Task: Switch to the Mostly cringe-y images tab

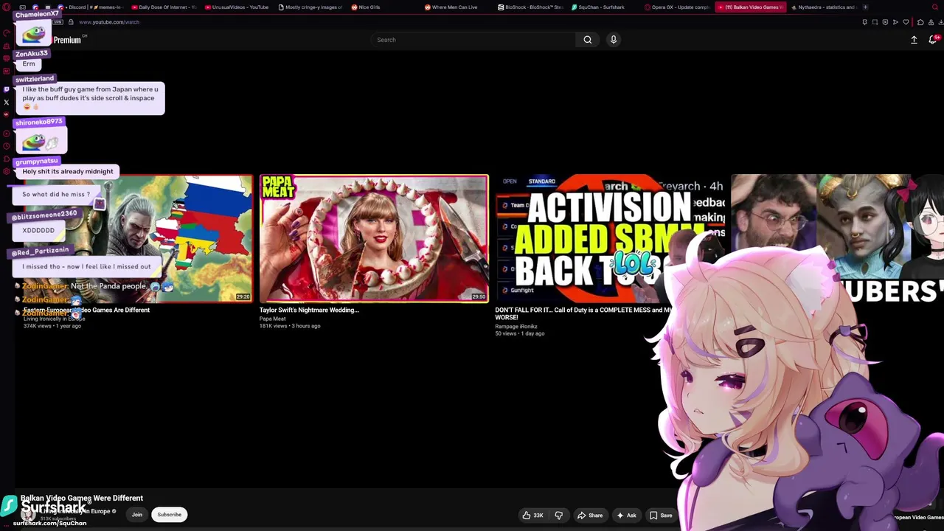Action: [310, 7]
